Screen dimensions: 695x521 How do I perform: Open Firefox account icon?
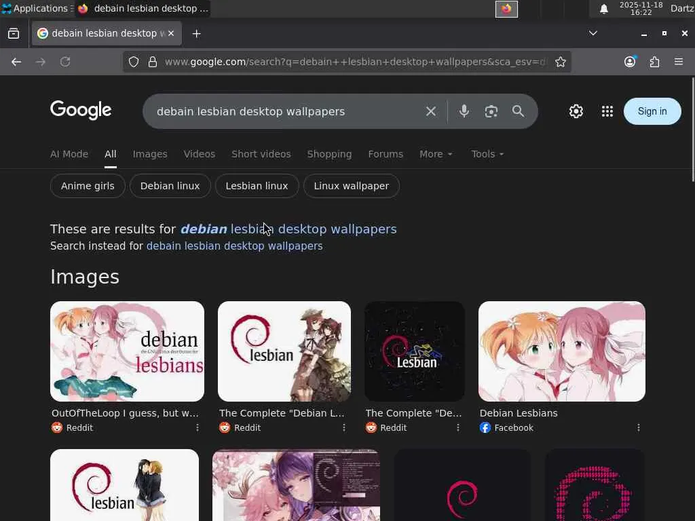tap(630, 62)
